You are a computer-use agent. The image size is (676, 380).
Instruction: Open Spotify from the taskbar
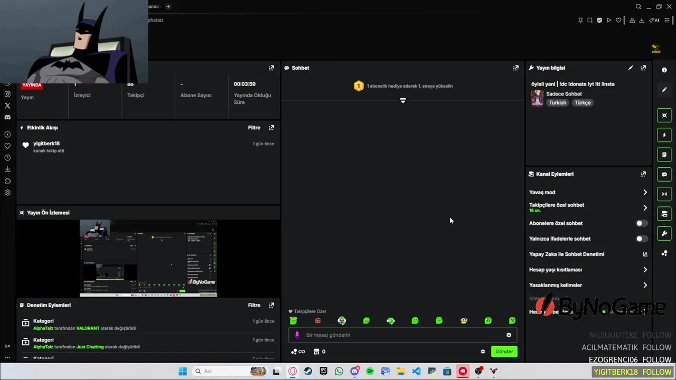pyautogui.click(x=370, y=372)
